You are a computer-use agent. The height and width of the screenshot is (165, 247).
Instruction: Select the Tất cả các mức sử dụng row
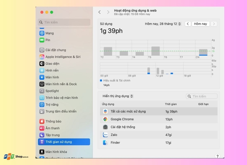coord(159,111)
